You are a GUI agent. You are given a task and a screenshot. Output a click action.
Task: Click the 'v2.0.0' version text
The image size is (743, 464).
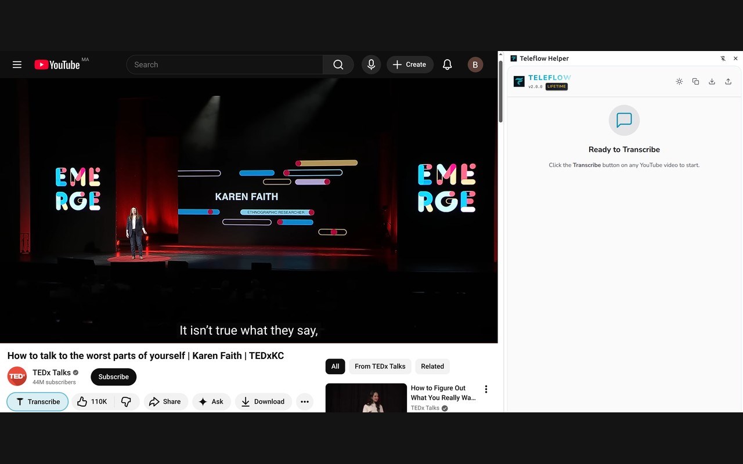pyautogui.click(x=535, y=86)
